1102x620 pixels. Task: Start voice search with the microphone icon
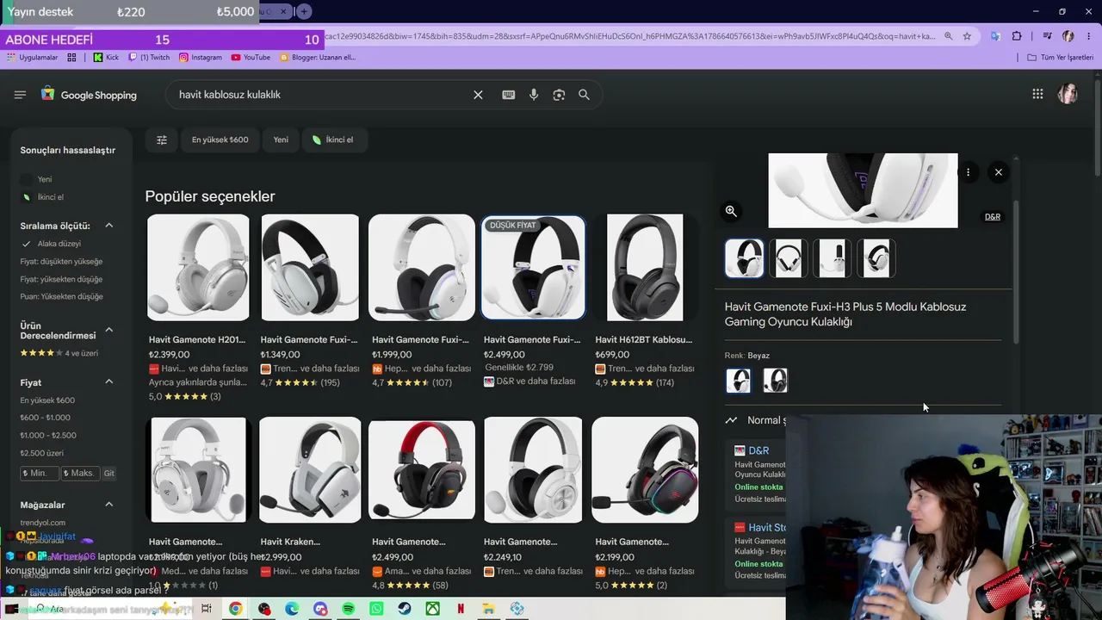point(534,95)
